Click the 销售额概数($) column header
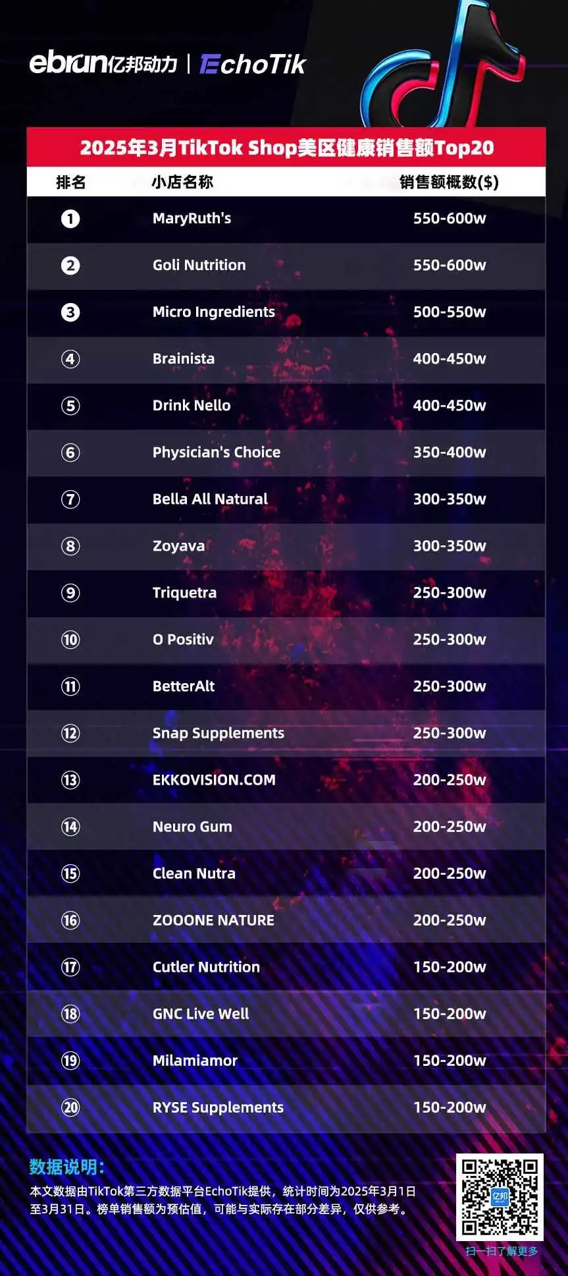Screen dimensions: 568x1276 (x=450, y=182)
